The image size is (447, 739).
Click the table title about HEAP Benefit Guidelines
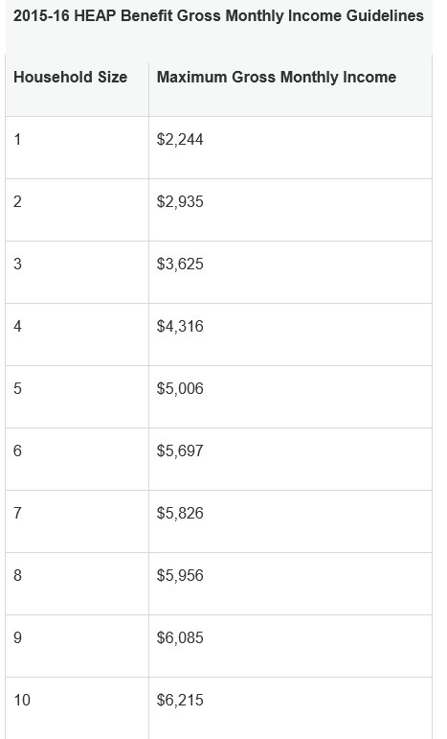coord(218,16)
